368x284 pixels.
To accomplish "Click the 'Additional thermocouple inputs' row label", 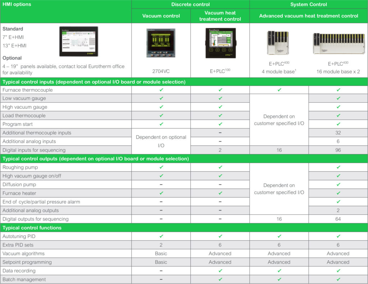I will pyautogui.click(x=37, y=133).
